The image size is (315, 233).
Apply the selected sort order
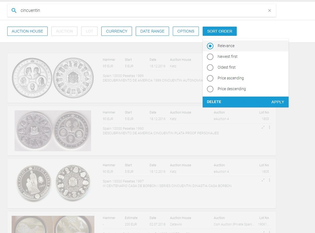pos(278,102)
